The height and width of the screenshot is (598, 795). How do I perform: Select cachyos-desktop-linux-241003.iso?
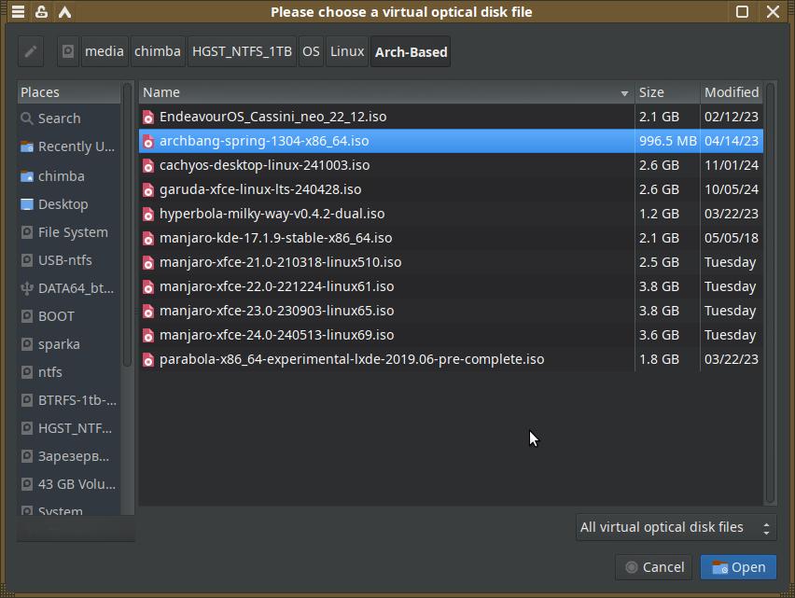point(451,165)
